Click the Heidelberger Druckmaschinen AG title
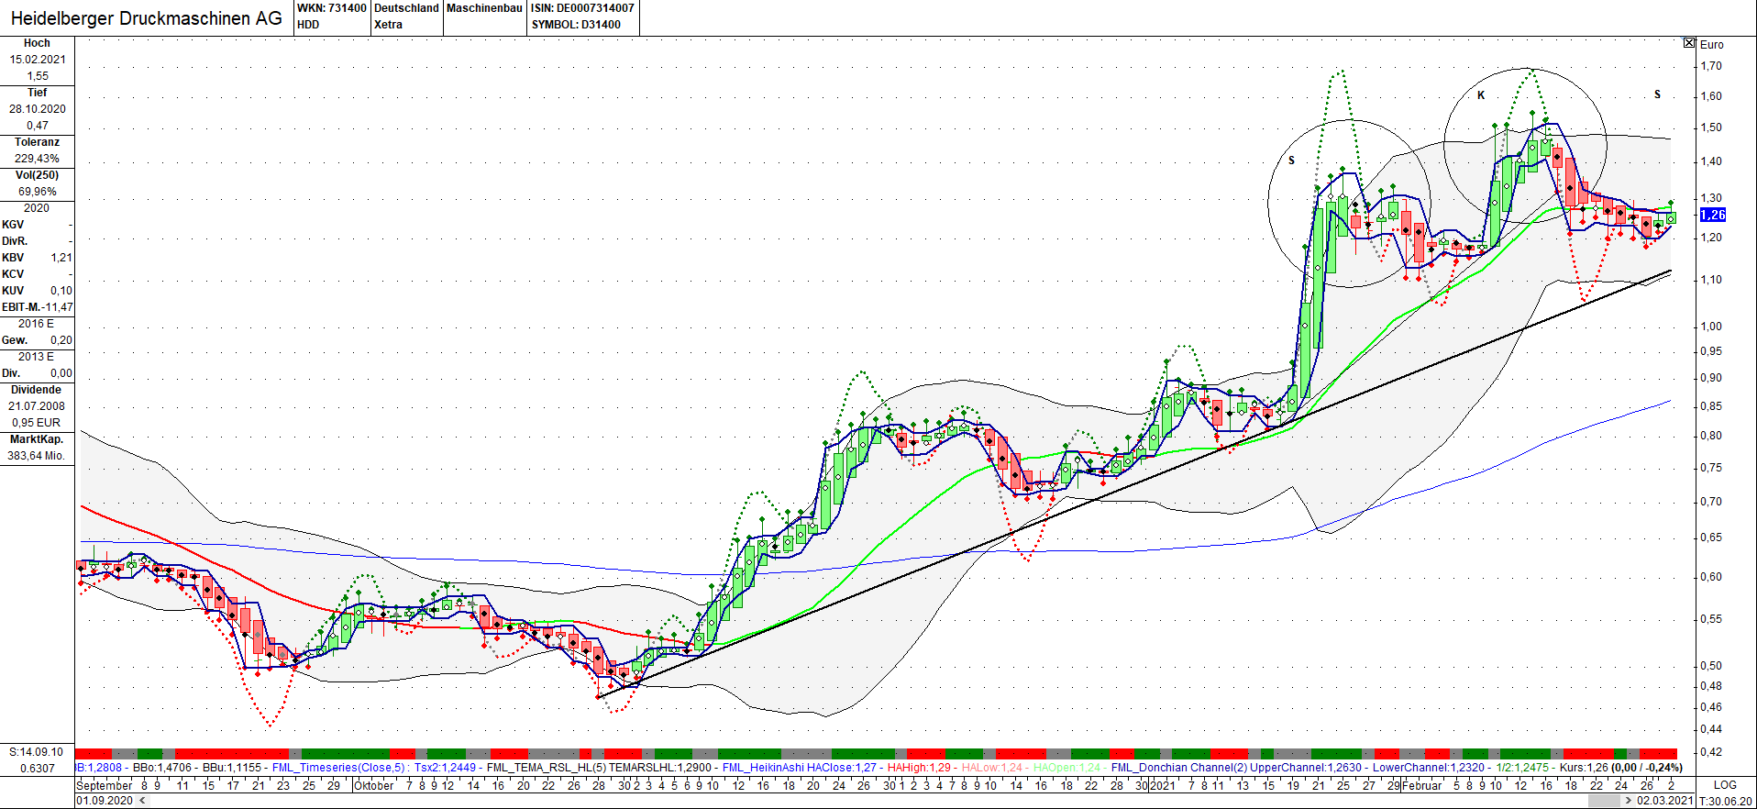This screenshot has width=1757, height=809. point(147,18)
